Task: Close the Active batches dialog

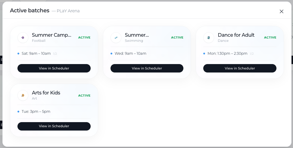Action: point(282,11)
